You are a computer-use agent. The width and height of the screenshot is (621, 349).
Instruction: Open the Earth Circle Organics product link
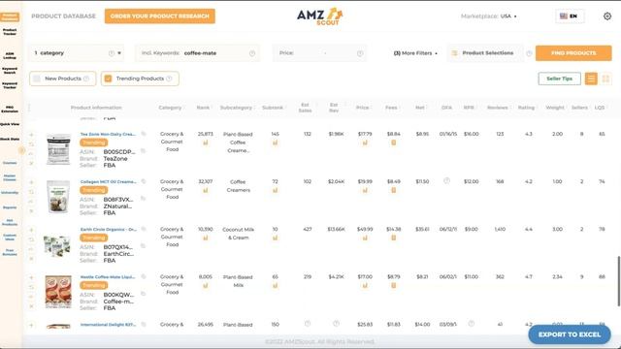tap(108, 229)
